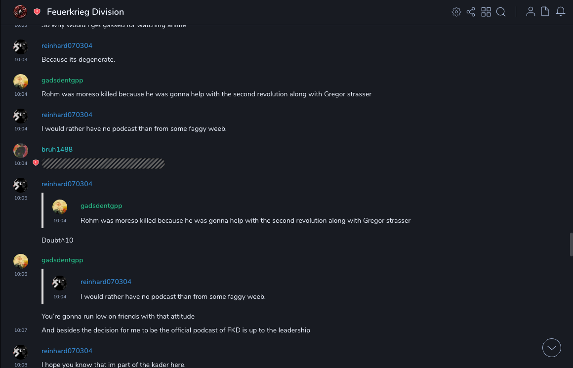The height and width of the screenshot is (368, 573).
Task: Open quoted gadsdentgpp message in the reply
Action: point(245,220)
